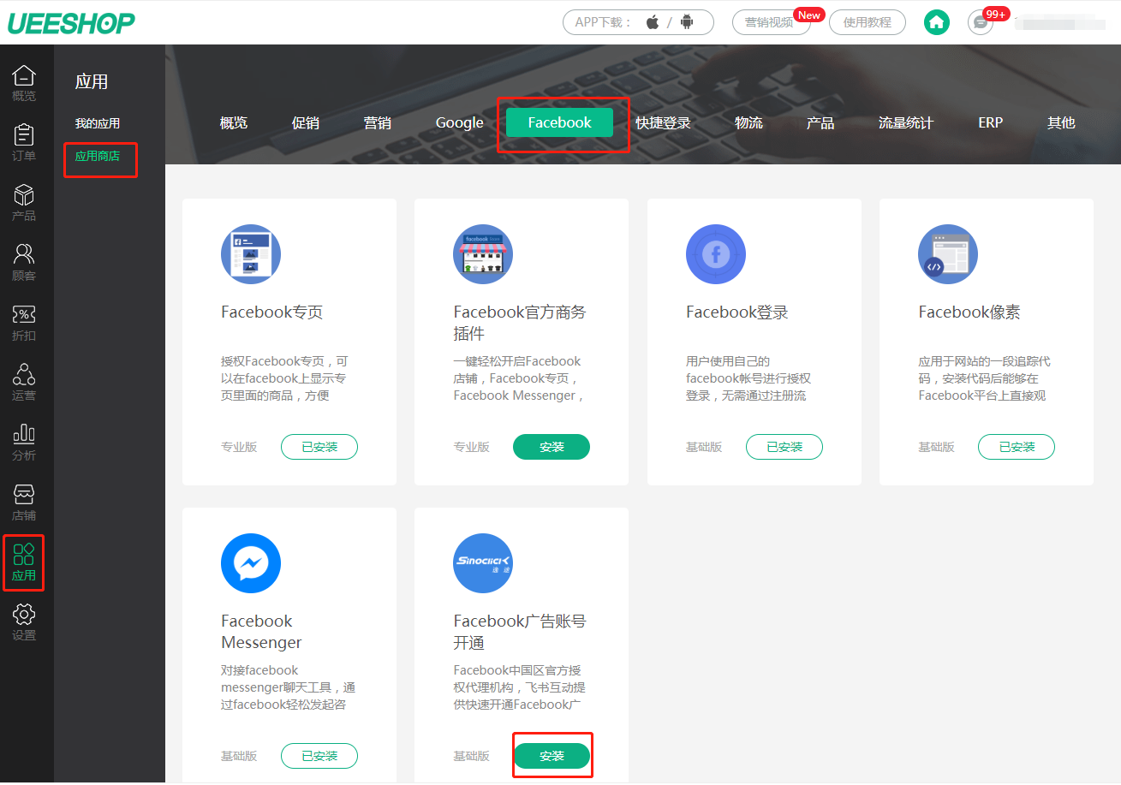The width and height of the screenshot is (1121, 785).
Task: Switch to the 物流 category tab
Action: tap(748, 122)
